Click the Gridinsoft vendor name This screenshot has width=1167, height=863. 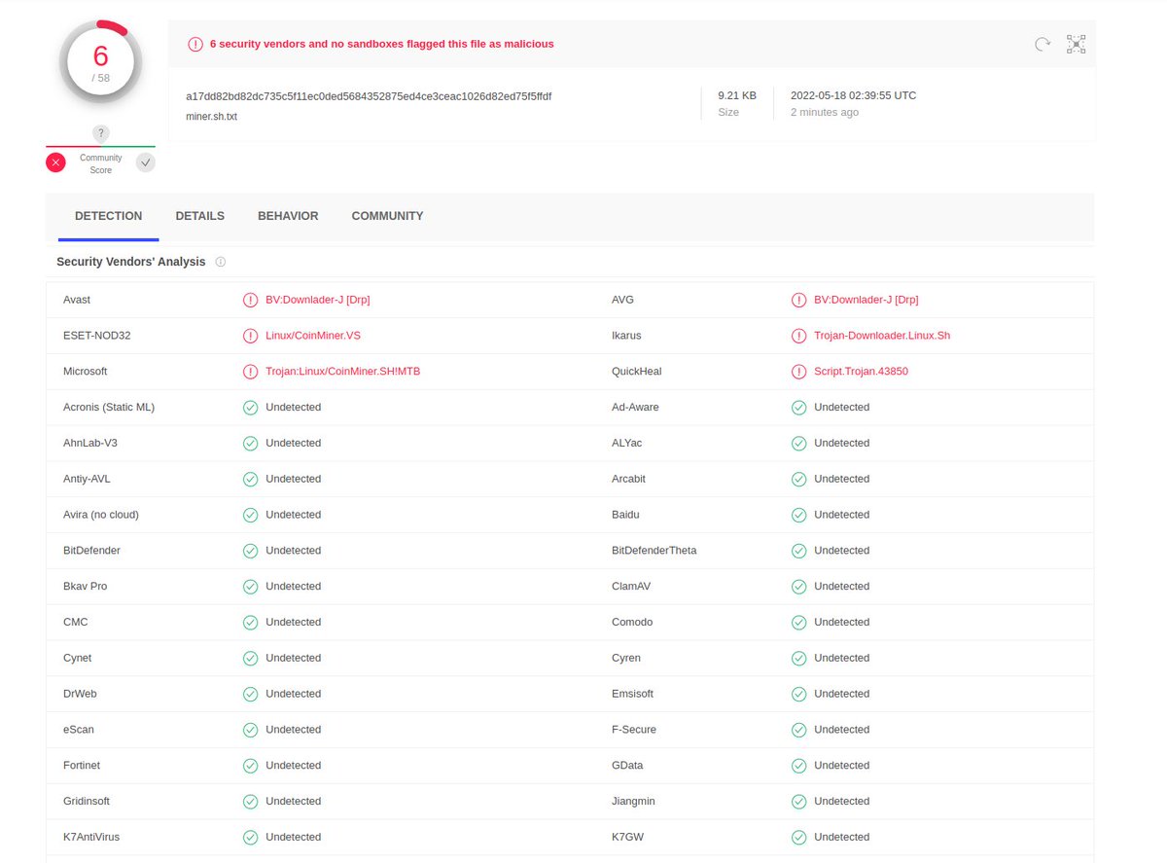87,801
